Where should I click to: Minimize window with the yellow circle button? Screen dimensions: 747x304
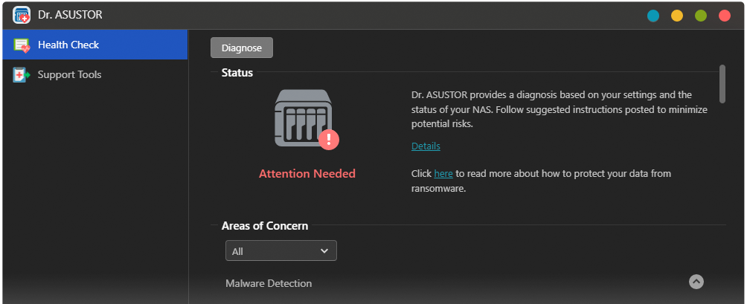click(x=677, y=16)
